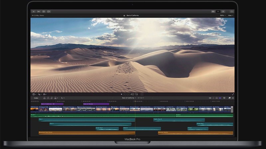Click the Share export icon

[x=232, y=12]
